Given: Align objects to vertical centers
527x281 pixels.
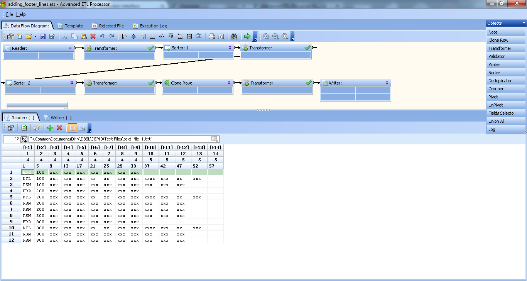Looking at the screenshot, I should pos(161,37).
